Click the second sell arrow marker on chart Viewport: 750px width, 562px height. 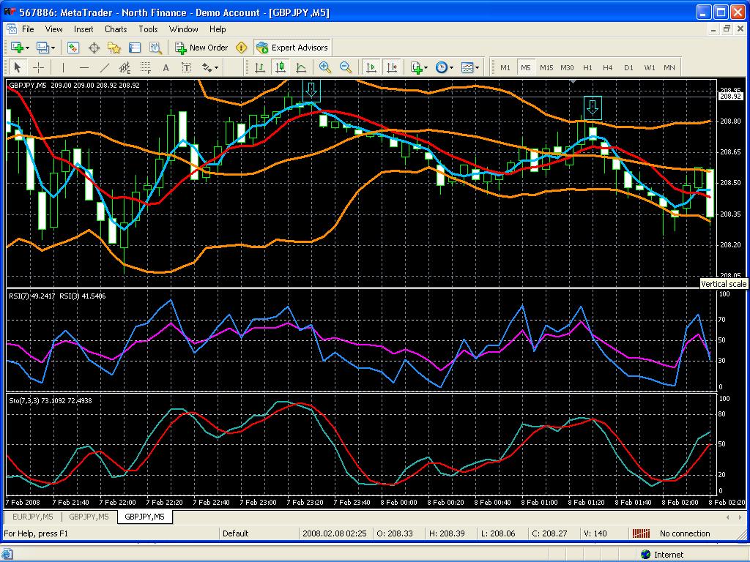593,107
